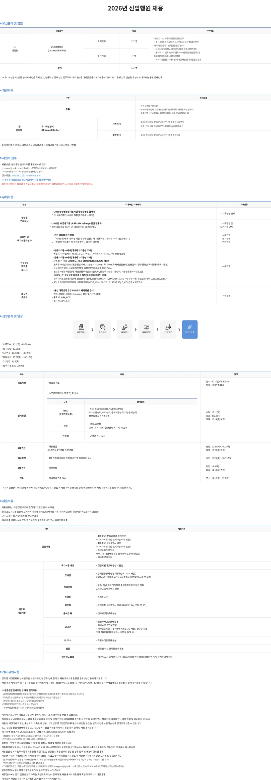Click the 접수기간 date range line
The height and width of the screenshot is (780, 271).
coord(21,175)
